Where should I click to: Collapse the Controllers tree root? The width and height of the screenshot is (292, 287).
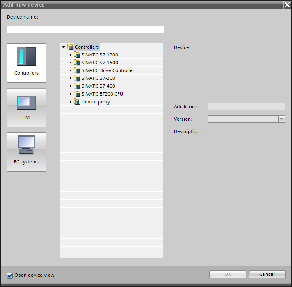[x=64, y=47]
